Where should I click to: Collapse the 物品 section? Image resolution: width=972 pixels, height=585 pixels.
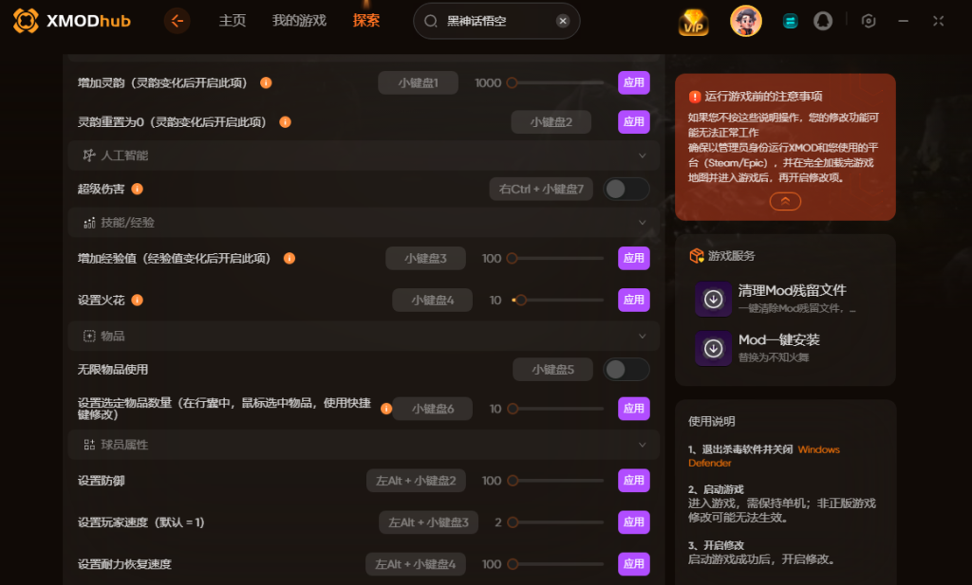[643, 337]
